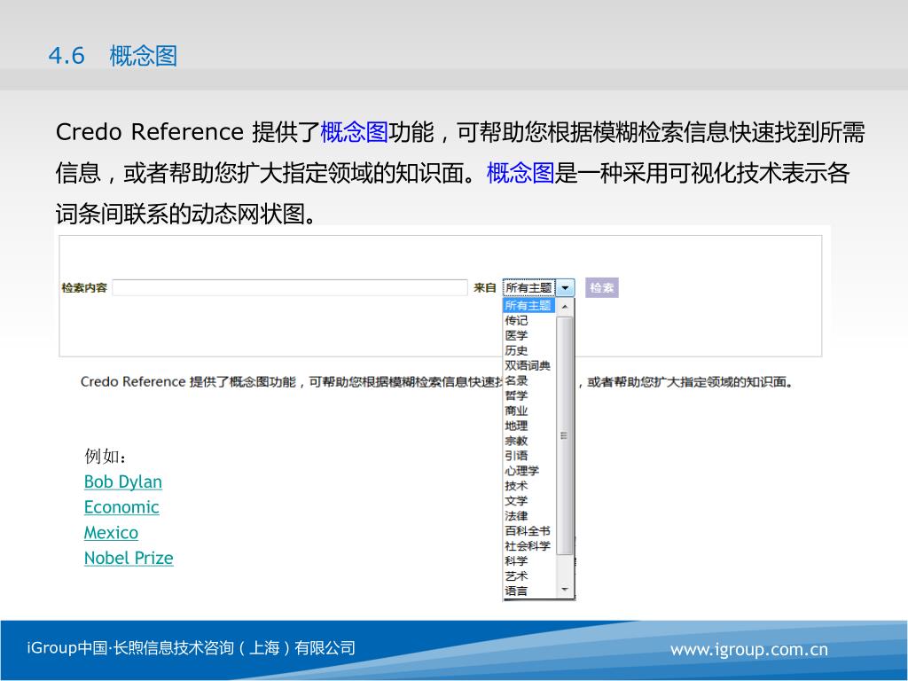Viewport: 908px width, 681px height.
Task: Pick 语言 in the subject list
Action: 516,591
